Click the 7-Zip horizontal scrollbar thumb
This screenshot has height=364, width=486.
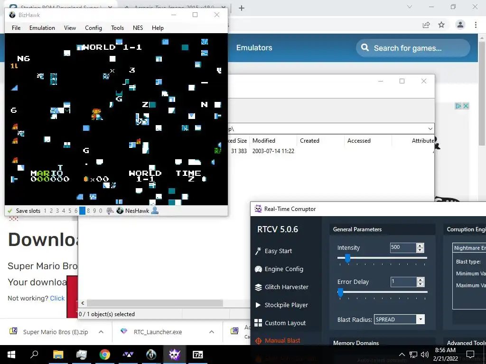[x=155, y=303]
